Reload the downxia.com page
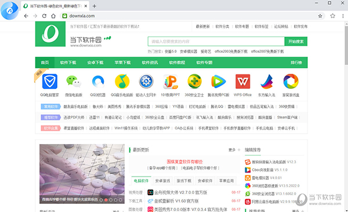Viewport: 348px width, 212px height. point(44,16)
